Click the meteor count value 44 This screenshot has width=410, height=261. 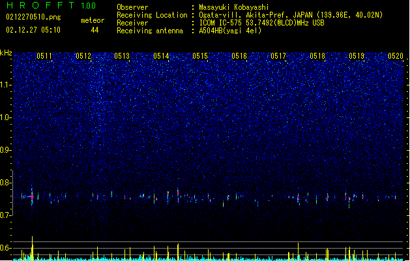point(95,30)
